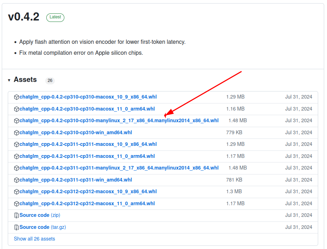Download cp310 macosx_11_0_arm64 wheel

[x=87, y=109]
